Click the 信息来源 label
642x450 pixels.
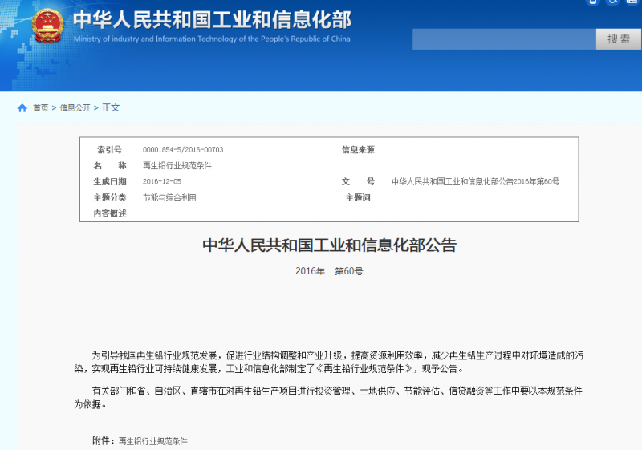(x=358, y=150)
